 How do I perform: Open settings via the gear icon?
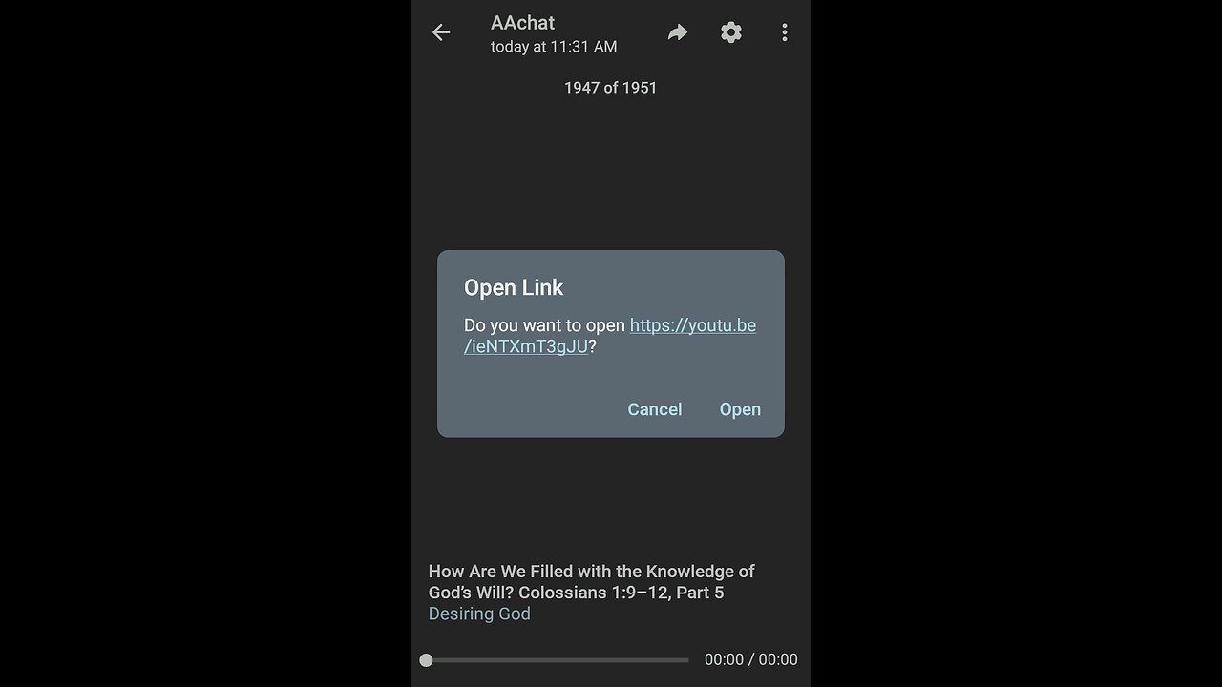[731, 32]
